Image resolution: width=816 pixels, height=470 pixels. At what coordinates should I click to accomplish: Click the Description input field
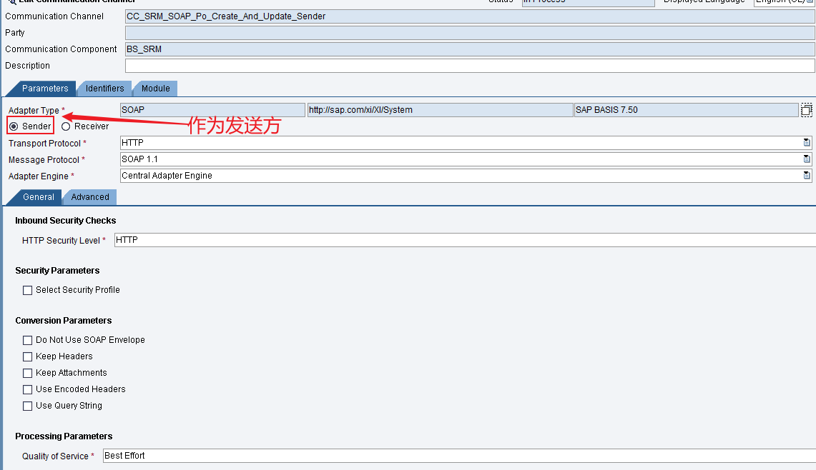pyautogui.click(x=470, y=66)
